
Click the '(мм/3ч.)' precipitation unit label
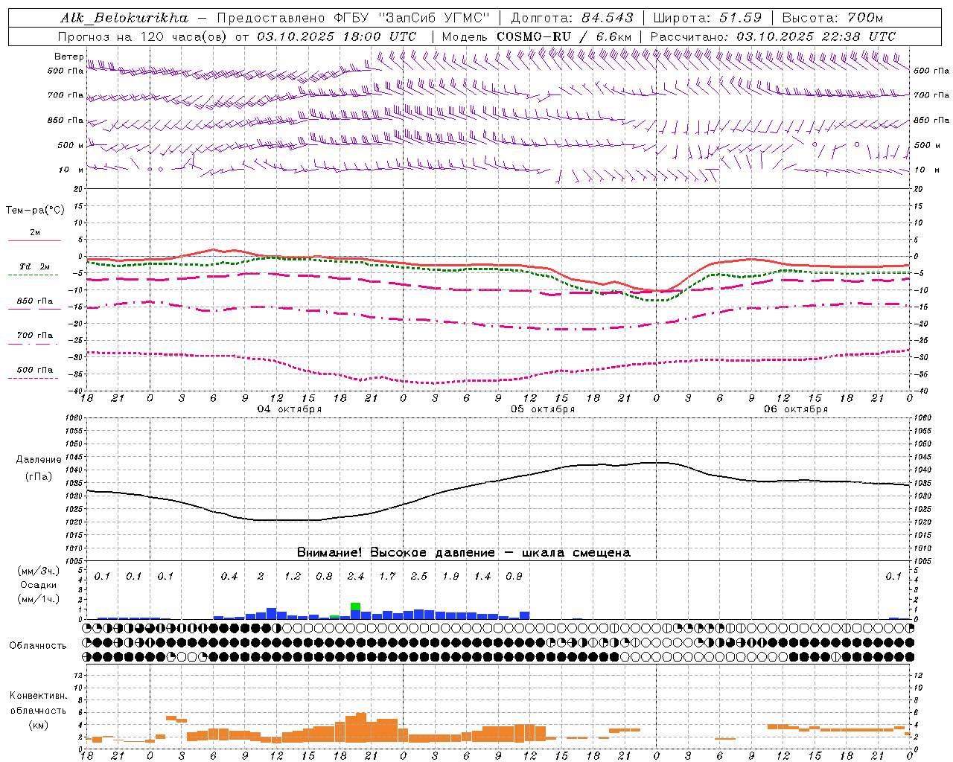click(39, 571)
